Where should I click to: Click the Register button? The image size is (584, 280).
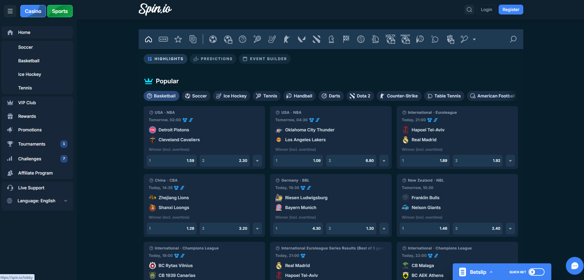tap(511, 10)
